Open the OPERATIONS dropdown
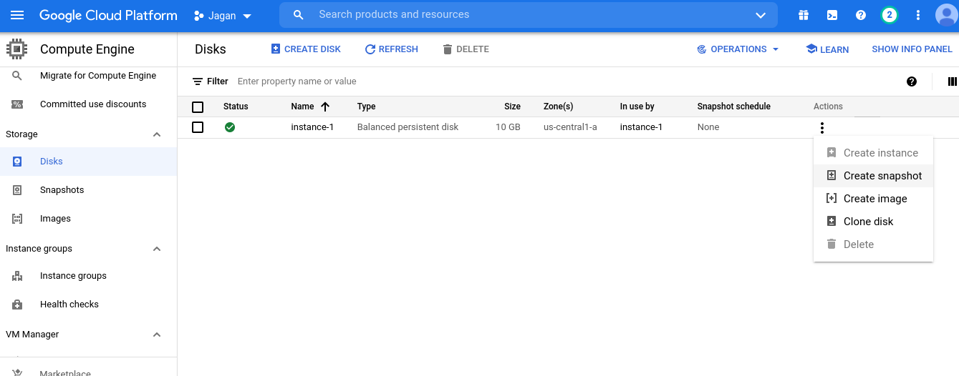959x376 pixels. pyautogui.click(x=738, y=49)
